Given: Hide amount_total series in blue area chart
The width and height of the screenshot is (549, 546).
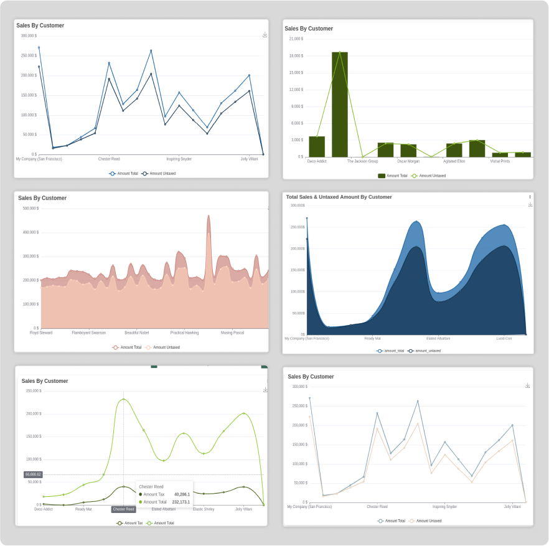Looking at the screenshot, I should [390, 351].
